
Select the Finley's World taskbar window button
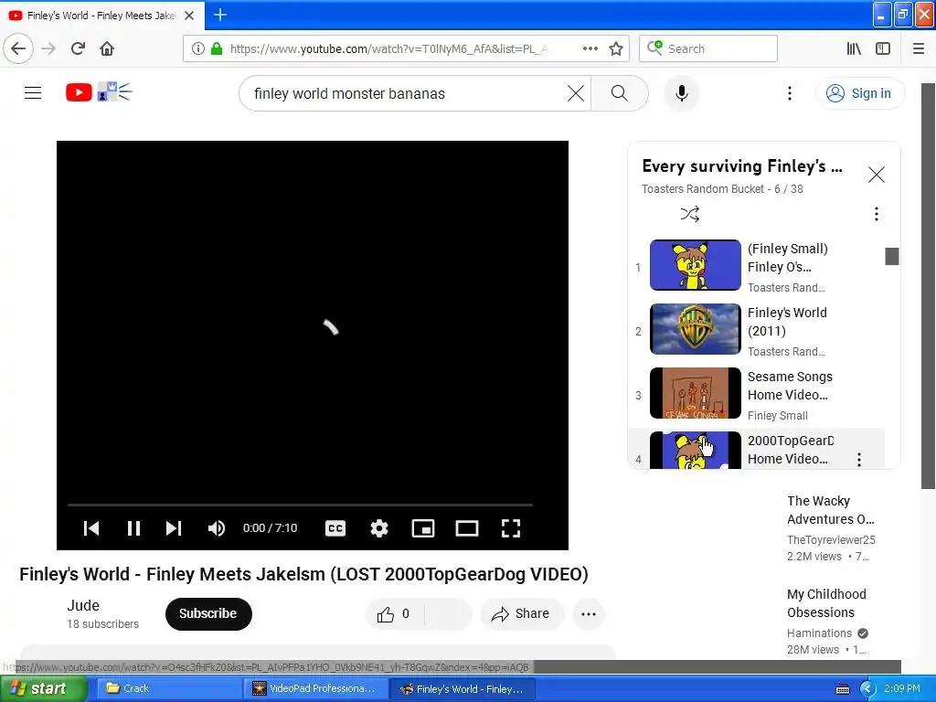coord(462,689)
